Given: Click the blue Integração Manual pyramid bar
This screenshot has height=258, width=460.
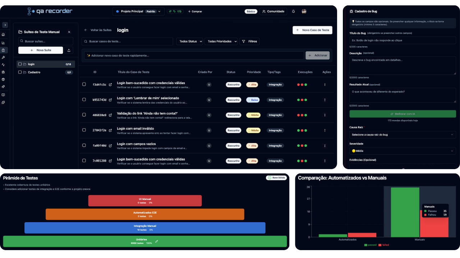Looking at the screenshot, I should (145, 228).
